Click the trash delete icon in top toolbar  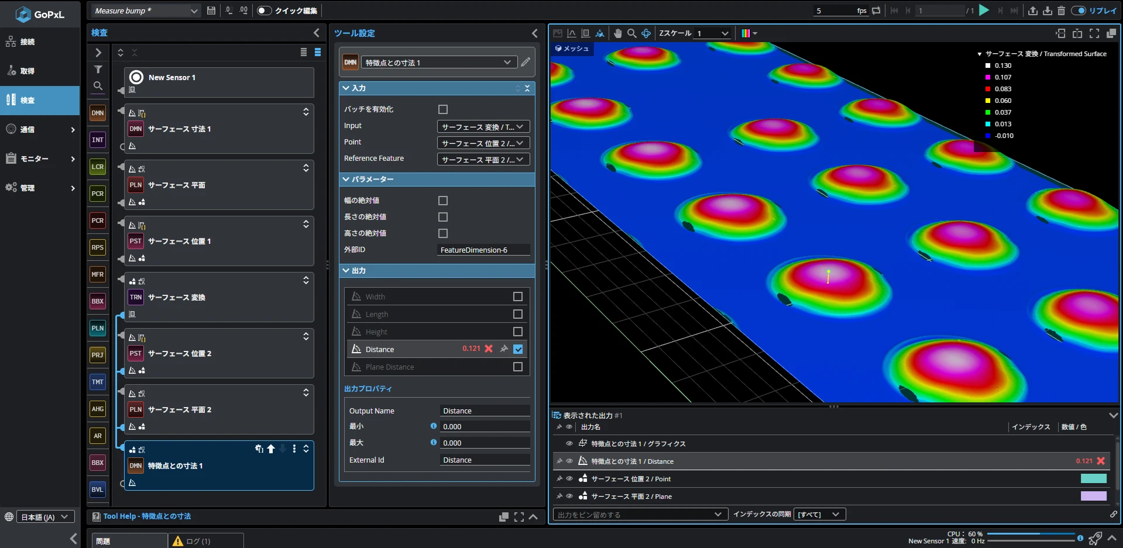click(x=1061, y=11)
